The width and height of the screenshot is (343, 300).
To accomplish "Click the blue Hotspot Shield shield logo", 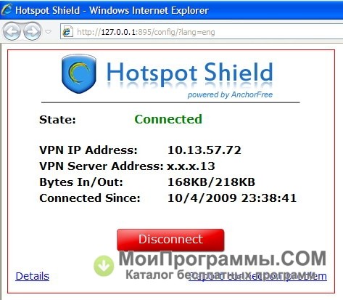I will pos(79,73).
